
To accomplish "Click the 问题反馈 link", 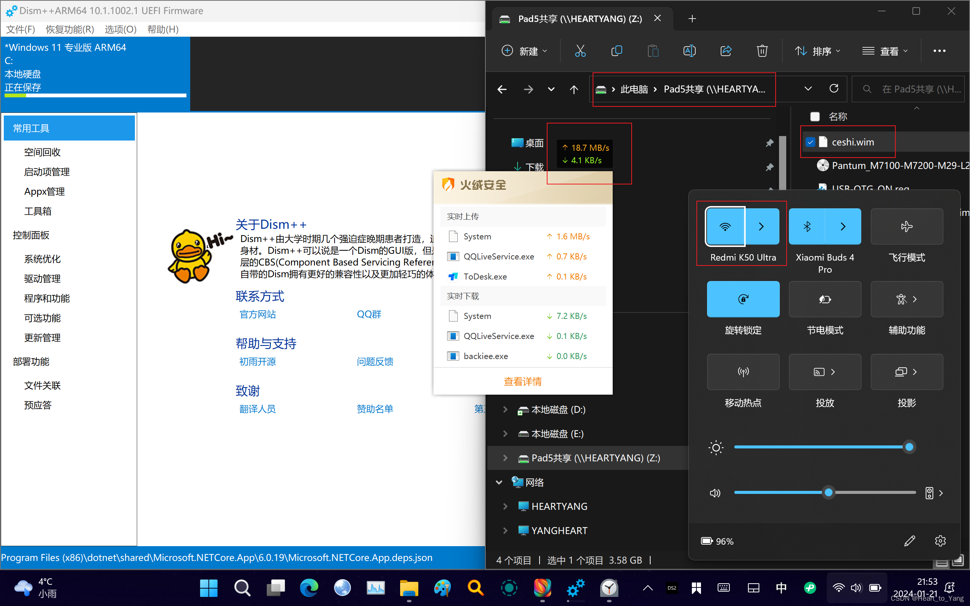I will coord(375,361).
